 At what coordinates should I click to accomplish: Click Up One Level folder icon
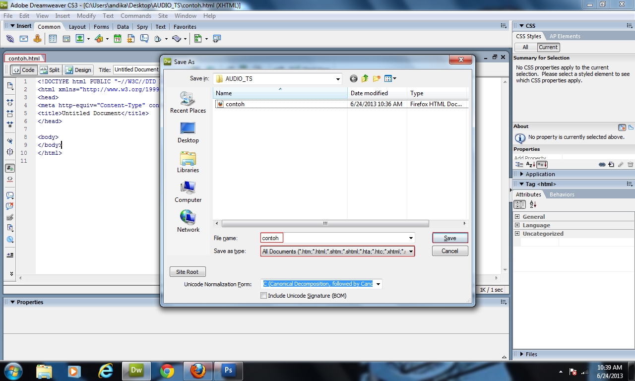click(x=365, y=78)
